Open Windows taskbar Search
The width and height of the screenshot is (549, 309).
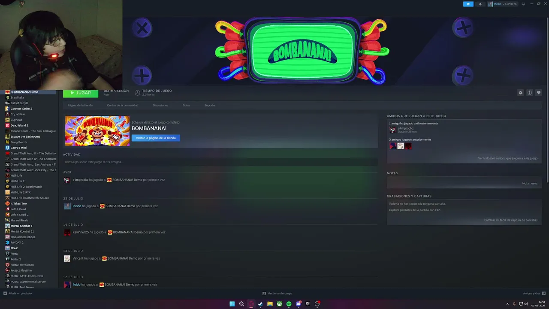click(241, 304)
